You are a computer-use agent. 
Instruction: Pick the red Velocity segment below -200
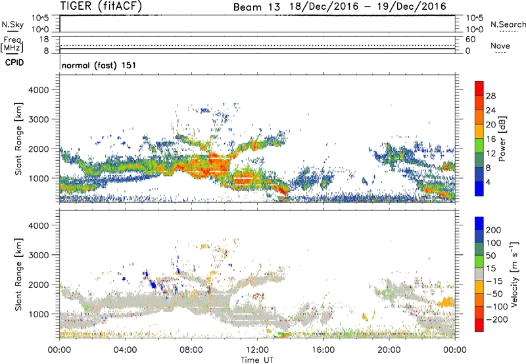click(x=479, y=325)
